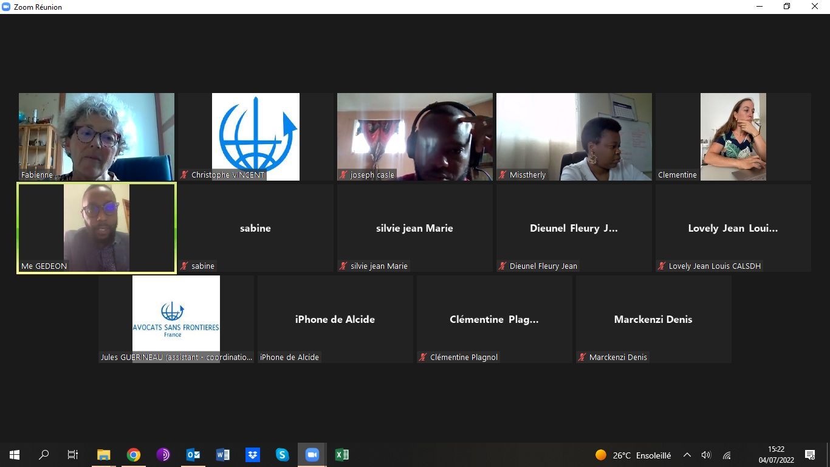Minimize the Zoom Réunion window

(760, 7)
